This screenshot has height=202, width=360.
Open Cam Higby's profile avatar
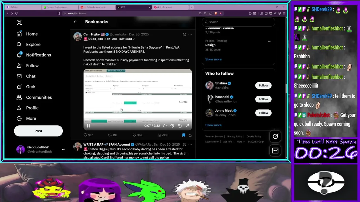pos(78,36)
